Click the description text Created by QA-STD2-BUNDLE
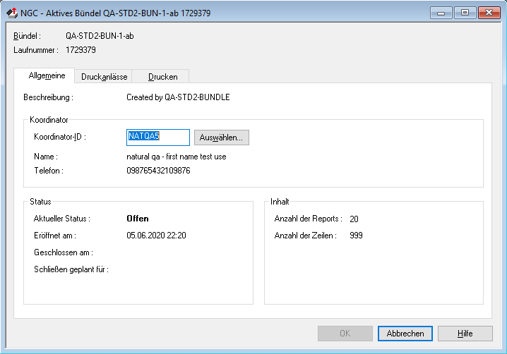This screenshot has width=507, height=354. (178, 97)
